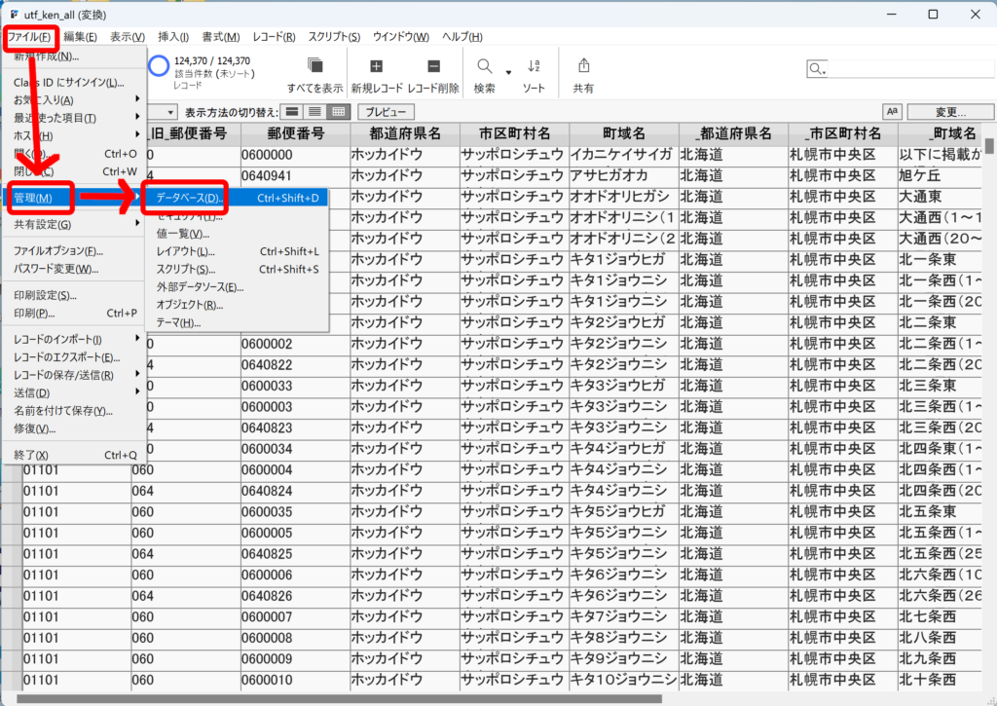Screen dimensions: 997x706
Task: Switch to list view layout button
Action: click(x=315, y=112)
